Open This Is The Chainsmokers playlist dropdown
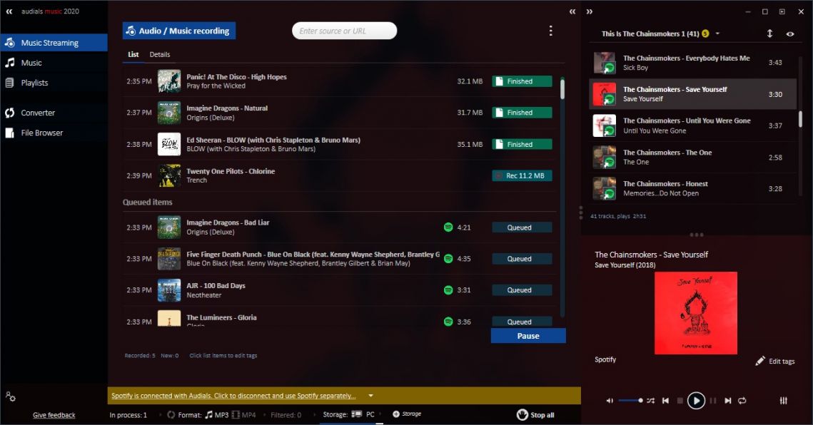813x425 pixels. pyautogui.click(x=717, y=34)
